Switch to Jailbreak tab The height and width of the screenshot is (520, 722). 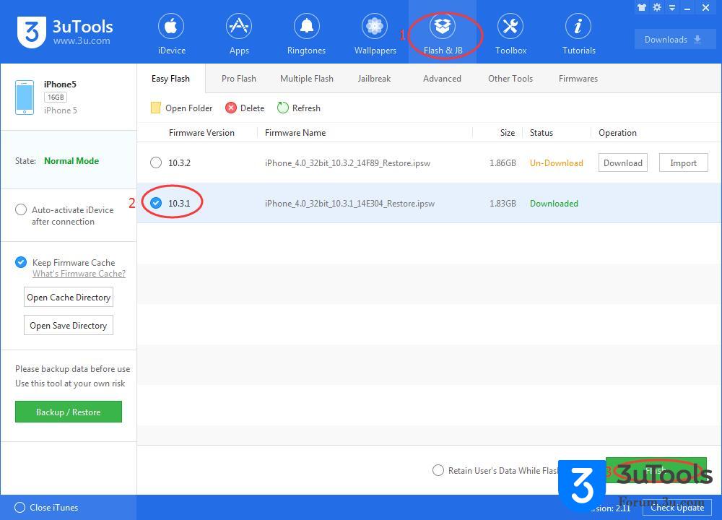374,79
